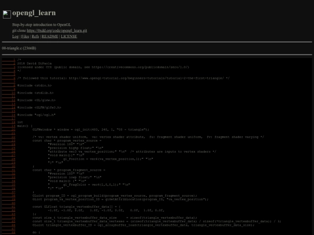The image size is (314, 235).
Task: Click the 'gl_FragColor = vec4(1,0,0,1)' line
Action: click(89, 185)
